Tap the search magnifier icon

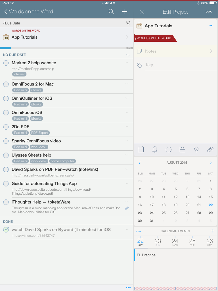click(x=111, y=12)
